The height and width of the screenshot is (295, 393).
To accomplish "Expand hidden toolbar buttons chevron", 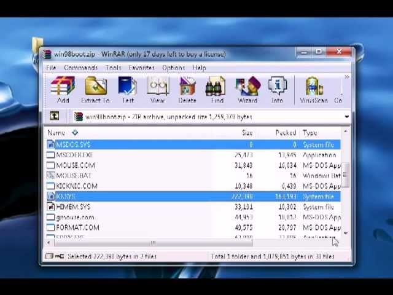I will (x=347, y=77).
